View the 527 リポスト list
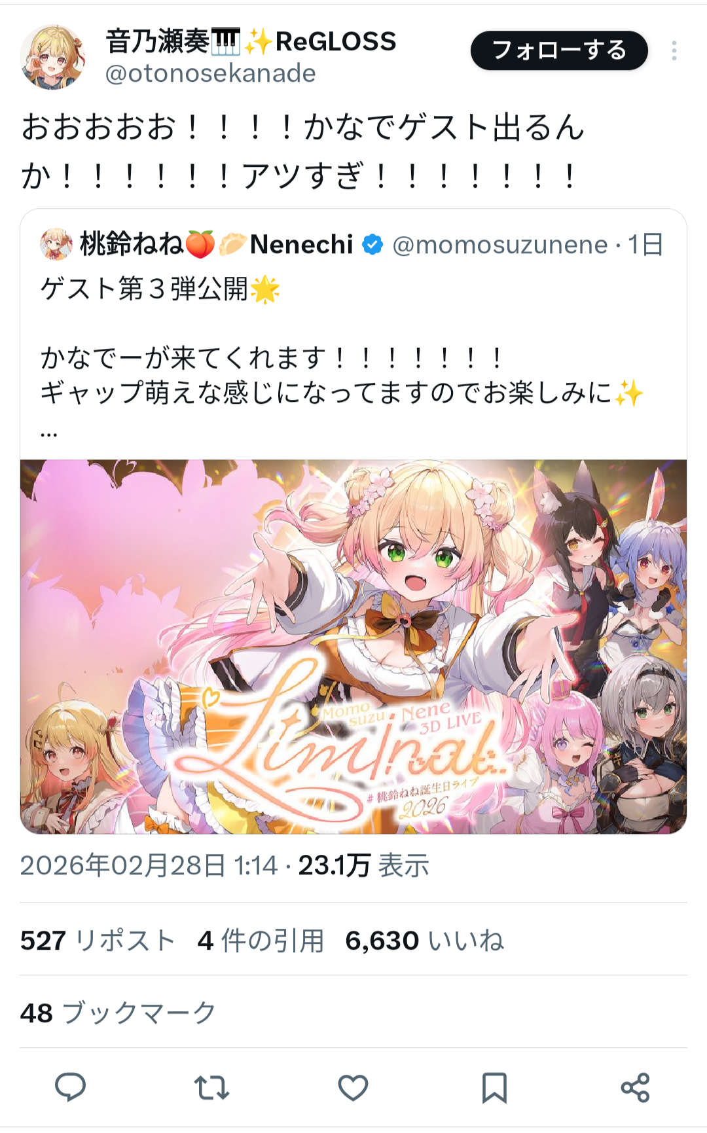The width and height of the screenshot is (707, 1133). pyautogui.click(x=98, y=941)
